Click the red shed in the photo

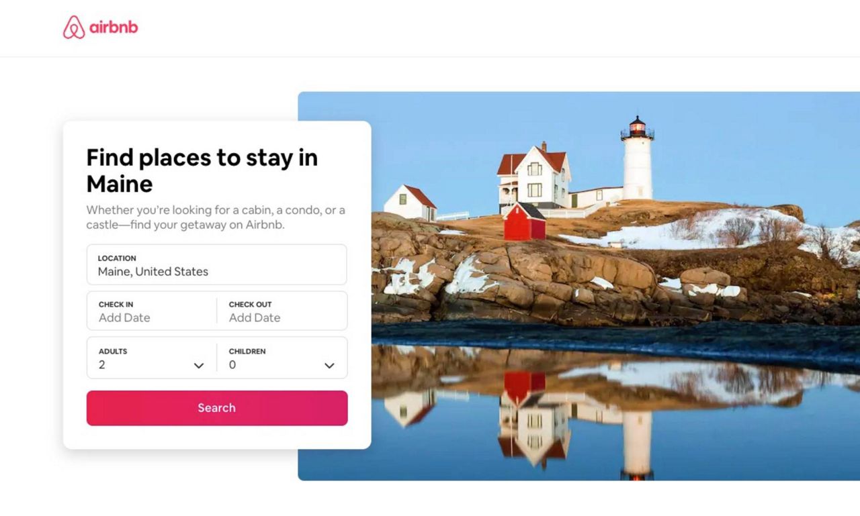click(x=525, y=221)
